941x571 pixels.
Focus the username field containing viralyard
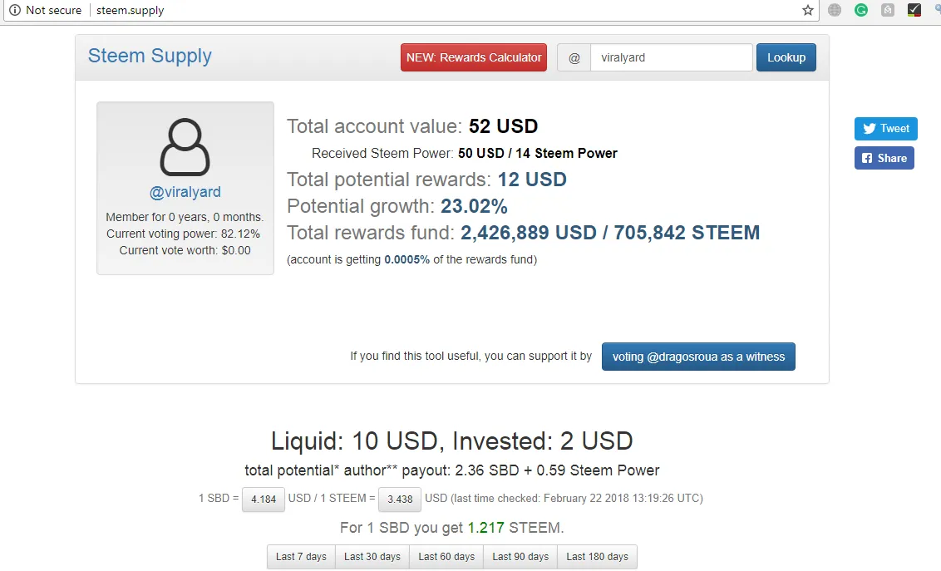click(x=672, y=57)
